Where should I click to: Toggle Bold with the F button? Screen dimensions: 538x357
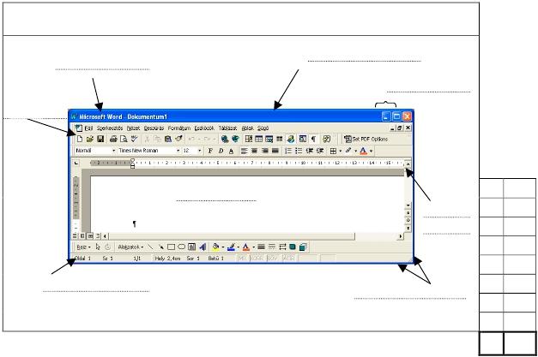tap(210, 151)
